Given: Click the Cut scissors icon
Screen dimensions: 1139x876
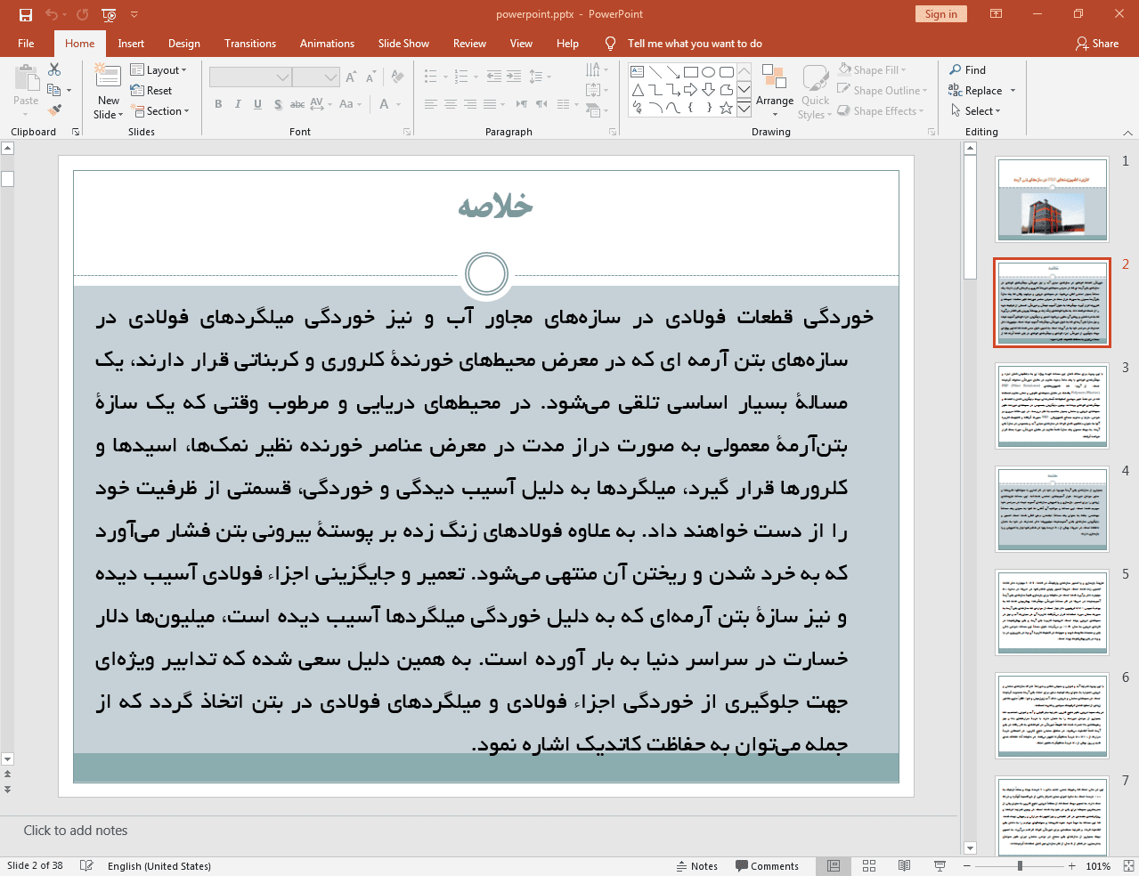Looking at the screenshot, I should click(54, 69).
